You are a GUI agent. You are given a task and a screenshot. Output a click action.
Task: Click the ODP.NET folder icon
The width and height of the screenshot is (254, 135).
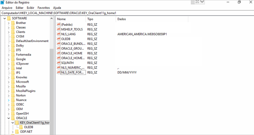17,131
